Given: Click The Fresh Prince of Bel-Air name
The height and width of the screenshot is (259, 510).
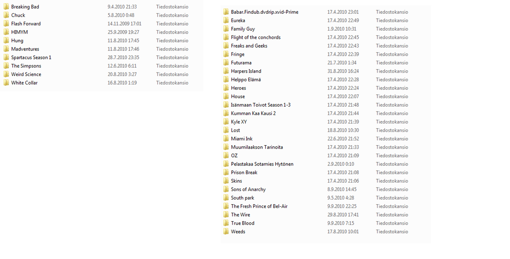Looking at the screenshot, I should click(x=259, y=206).
